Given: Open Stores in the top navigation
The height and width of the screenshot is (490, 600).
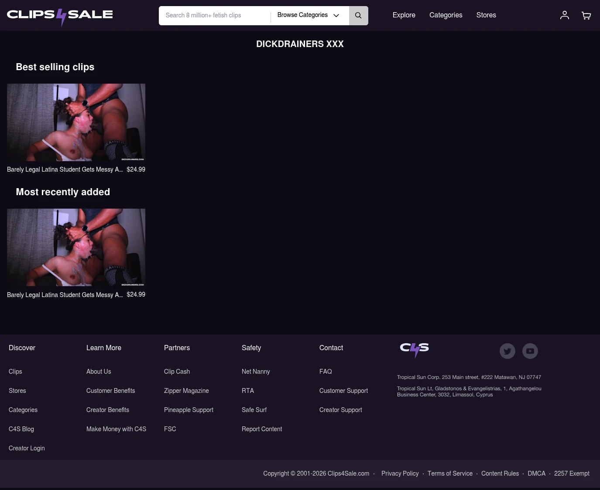Looking at the screenshot, I should [x=486, y=15].
